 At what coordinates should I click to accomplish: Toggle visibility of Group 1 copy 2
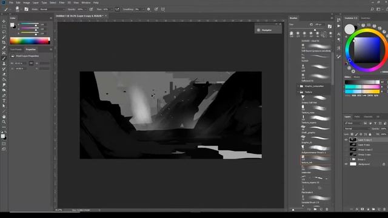346,150
